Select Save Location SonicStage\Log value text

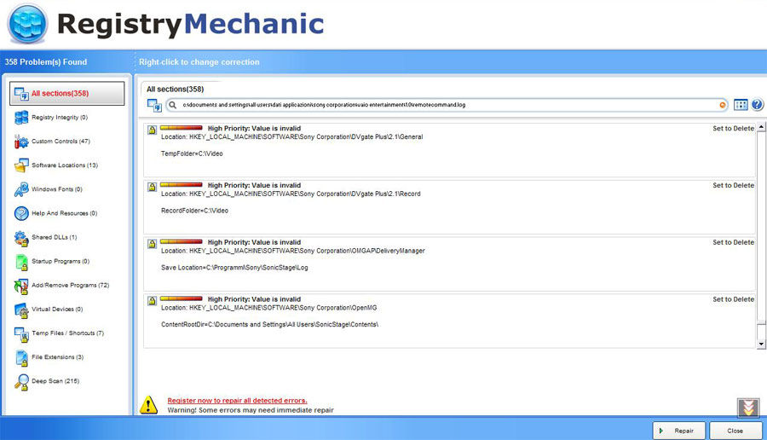[x=234, y=268]
